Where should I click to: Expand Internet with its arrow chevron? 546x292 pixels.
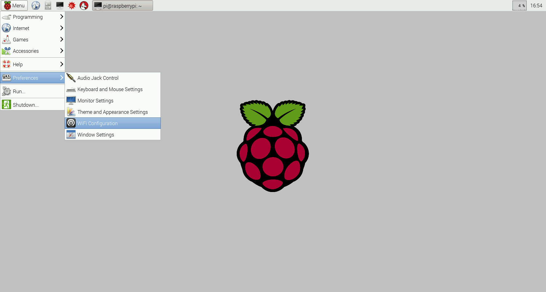61,28
